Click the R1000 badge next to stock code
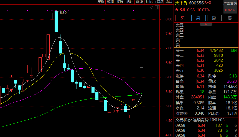 click(x=208, y=2)
